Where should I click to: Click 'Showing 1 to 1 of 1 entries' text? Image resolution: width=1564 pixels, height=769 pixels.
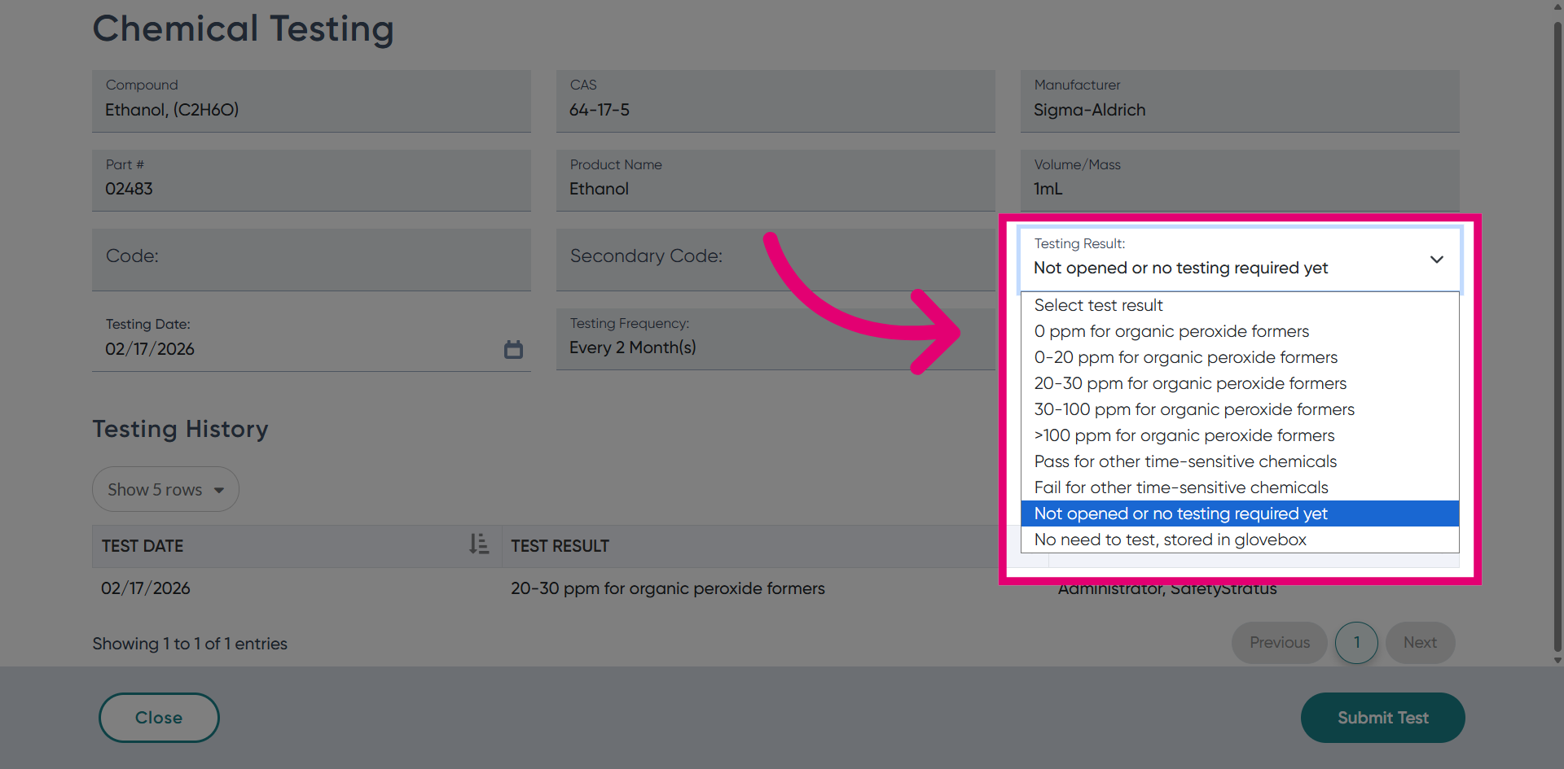pyautogui.click(x=190, y=644)
